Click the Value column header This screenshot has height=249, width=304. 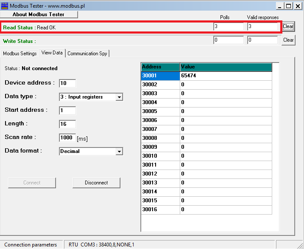226,67
